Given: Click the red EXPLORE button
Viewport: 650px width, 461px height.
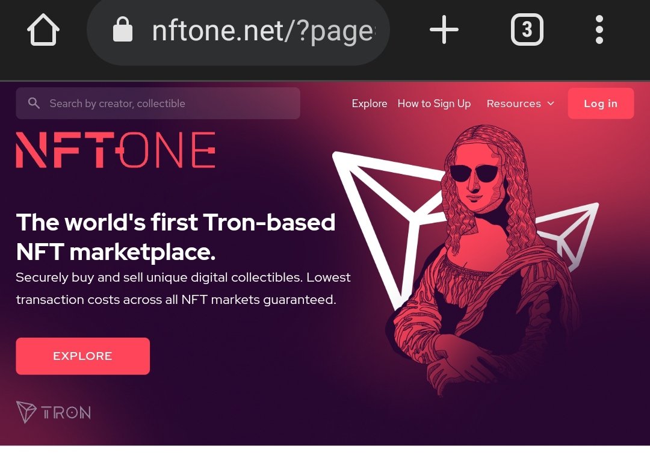Looking at the screenshot, I should tap(83, 356).
